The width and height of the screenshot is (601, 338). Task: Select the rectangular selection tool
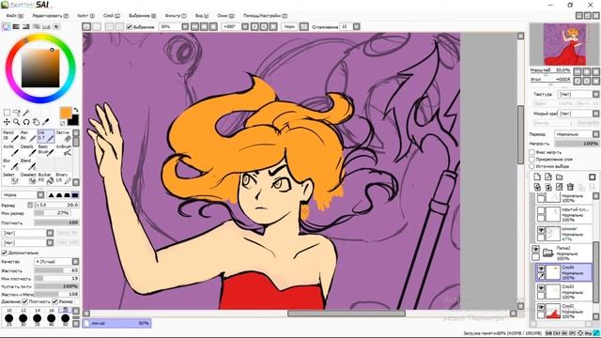click(x=7, y=113)
